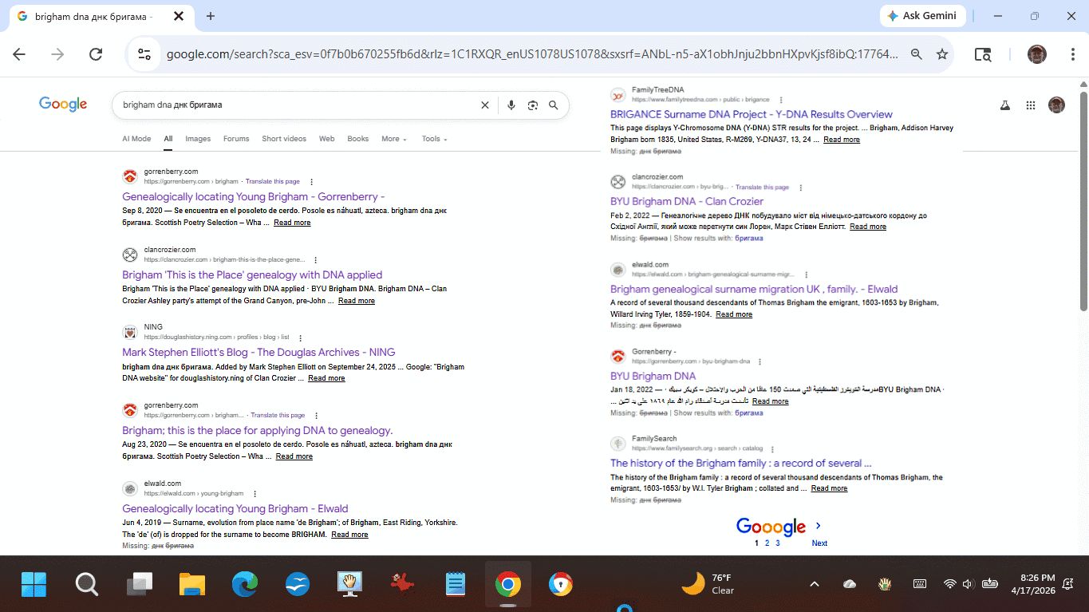Open File Explorer from the taskbar
This screenshot has height=612, width=1089.
tap(192, 585)
